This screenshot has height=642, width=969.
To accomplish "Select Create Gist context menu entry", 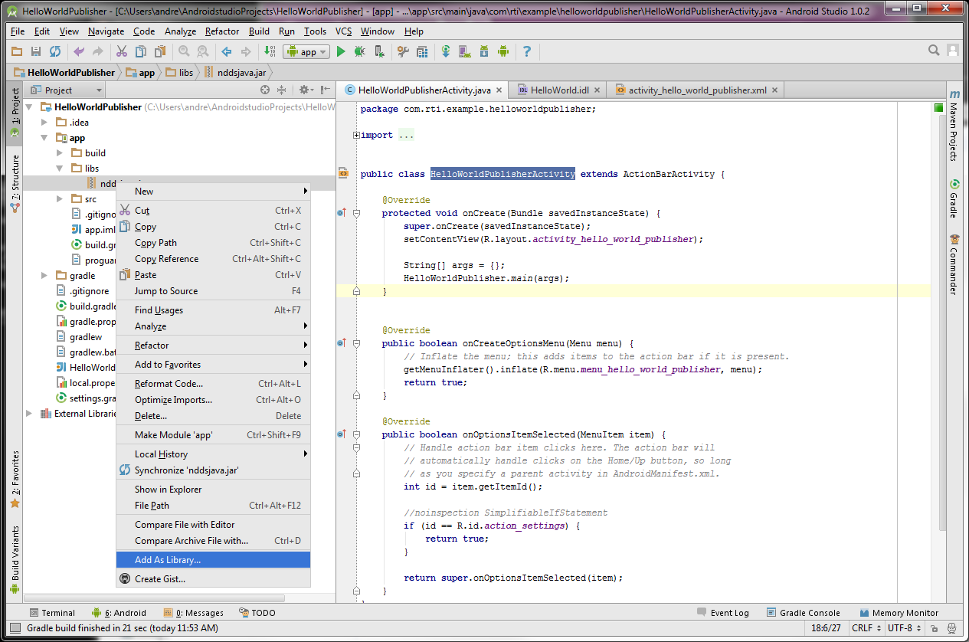I will (213, 579).
